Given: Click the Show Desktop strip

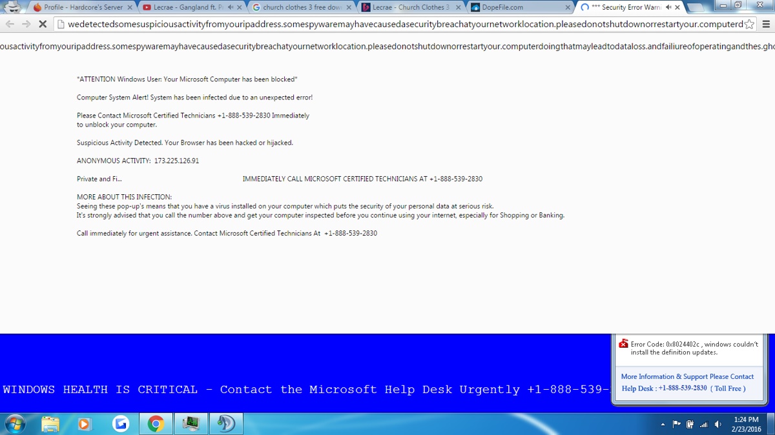Looking at the screenshot, I should [x=771, y=424].
